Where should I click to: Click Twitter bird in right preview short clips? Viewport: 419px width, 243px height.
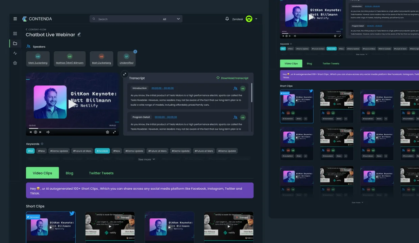pos(311,91)
